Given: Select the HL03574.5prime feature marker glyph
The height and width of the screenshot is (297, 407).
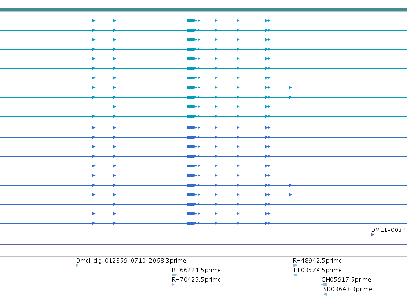Looking at the screenshot, I should (296, 275).
